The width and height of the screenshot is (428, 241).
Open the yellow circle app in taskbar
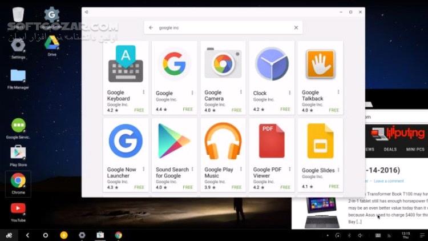pos(64,235)
